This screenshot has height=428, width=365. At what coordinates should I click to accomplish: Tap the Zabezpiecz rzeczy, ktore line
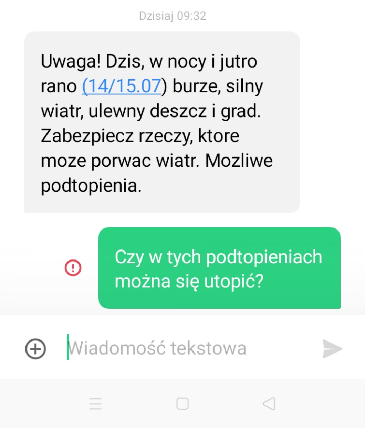[140, 136]
